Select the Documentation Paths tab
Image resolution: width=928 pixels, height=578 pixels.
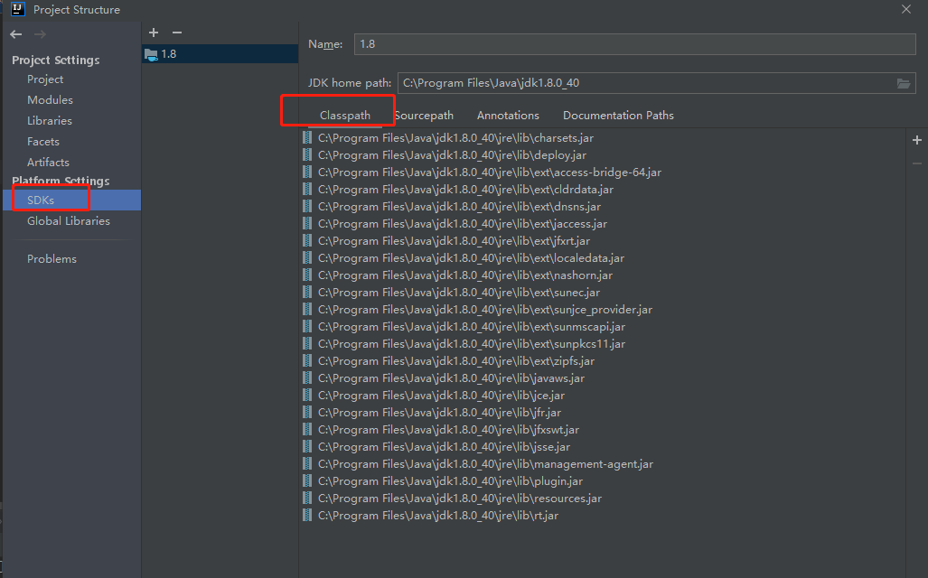[617, 115]
